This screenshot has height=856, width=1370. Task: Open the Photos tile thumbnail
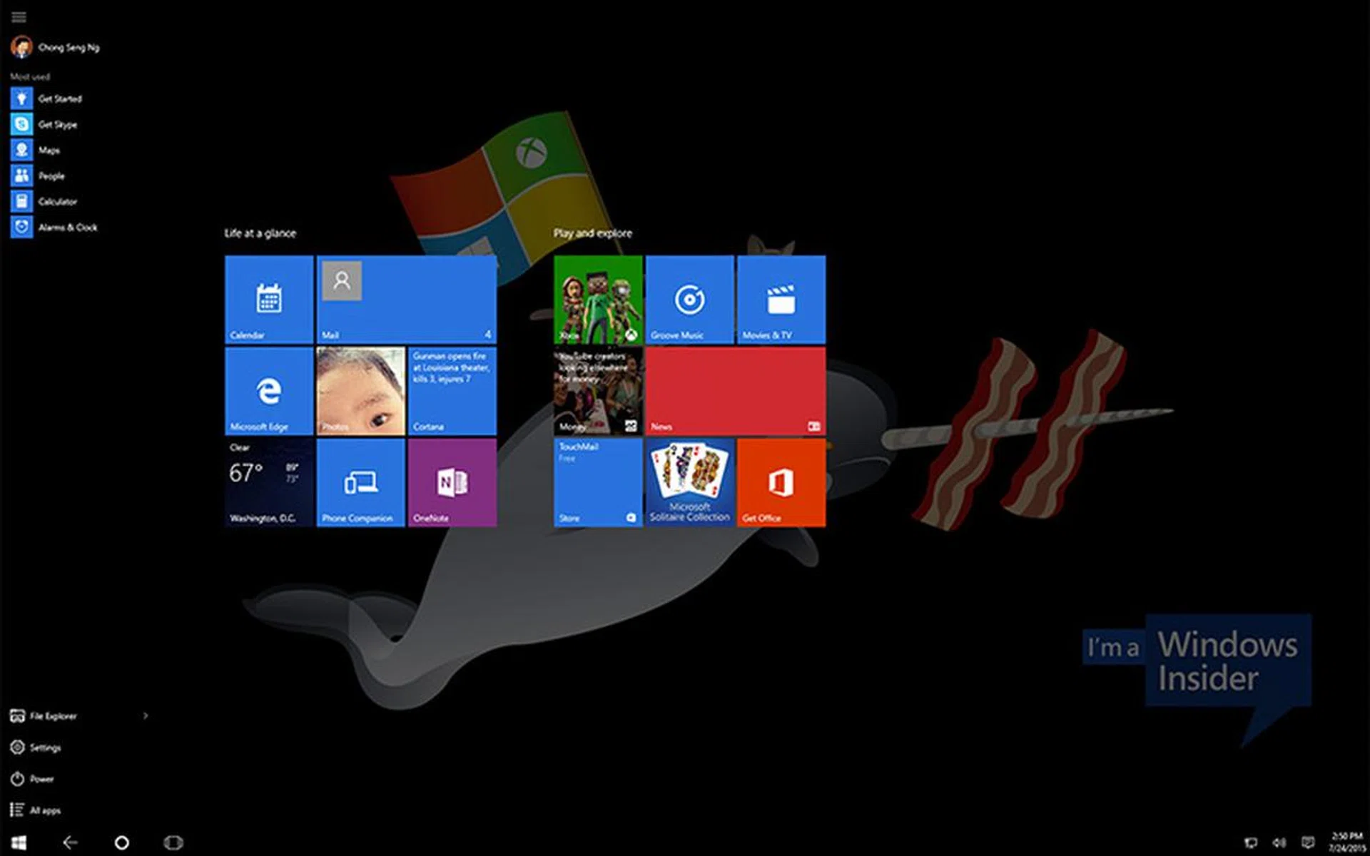[x=360, y=391]
